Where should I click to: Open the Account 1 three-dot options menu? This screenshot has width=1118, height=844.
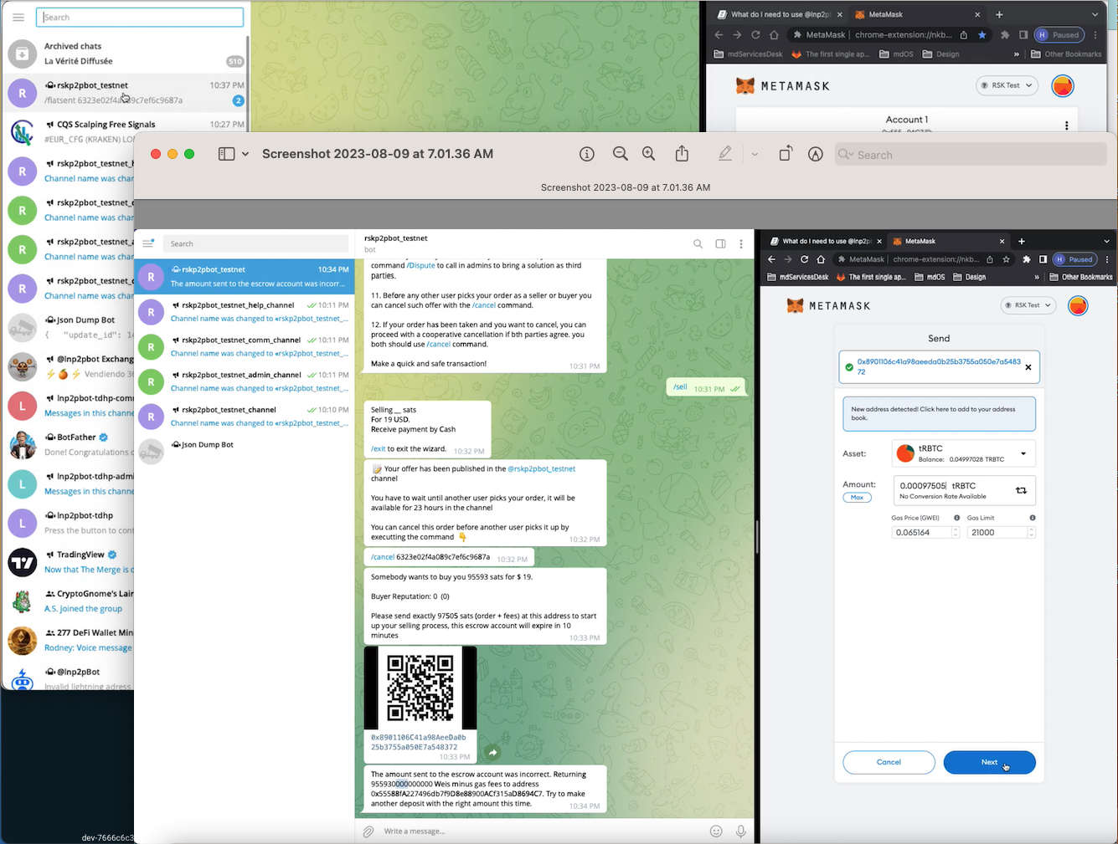pyautogui.click(x=1066, y=125)
